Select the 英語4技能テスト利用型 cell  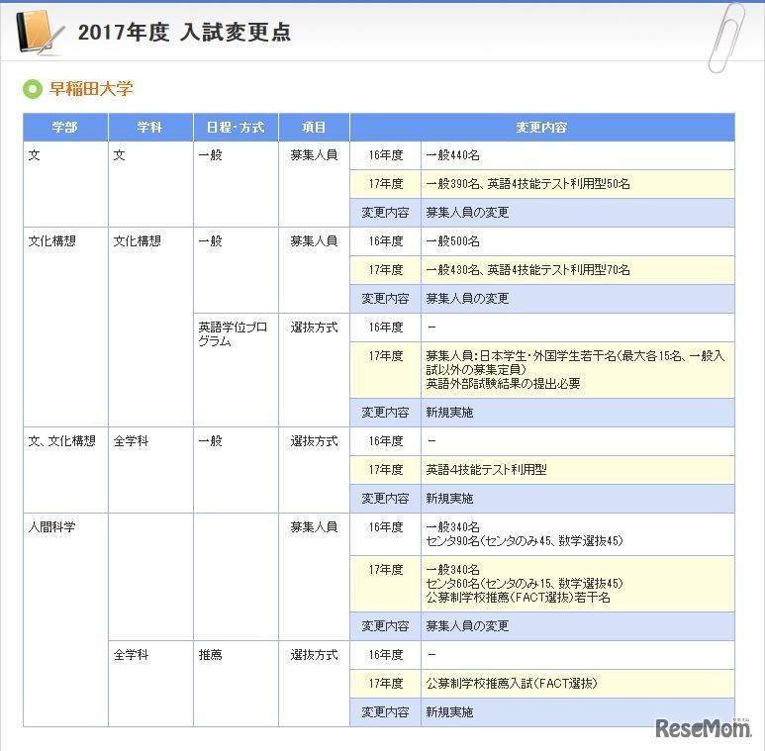click(578, 470)
